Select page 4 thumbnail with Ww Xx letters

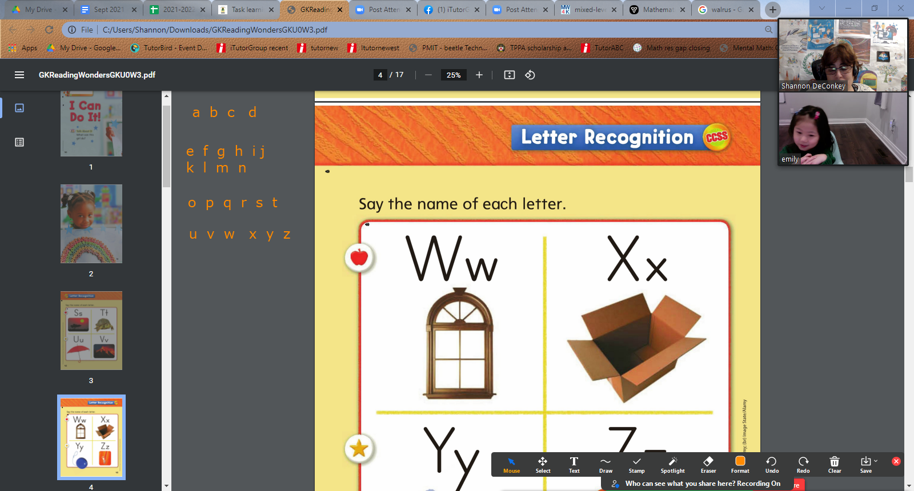[x=91, y=437]
